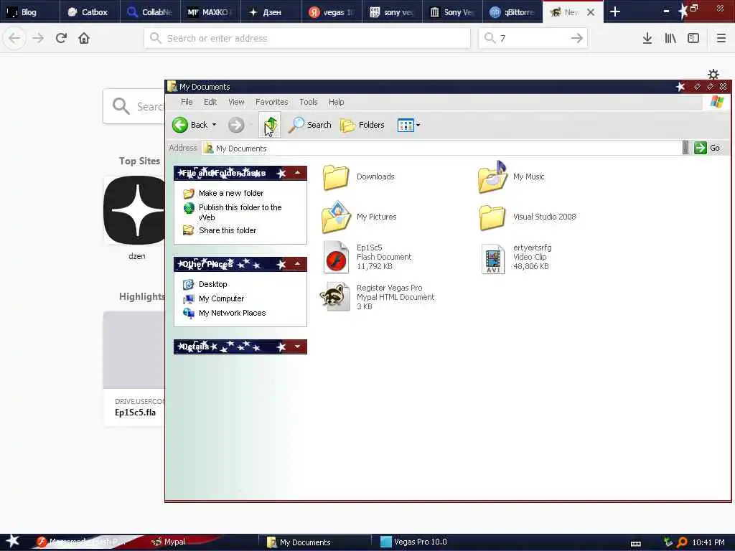Switch to the qBittorrent tab
Viewport: 735px width, 551px height.
click(512, 11)
